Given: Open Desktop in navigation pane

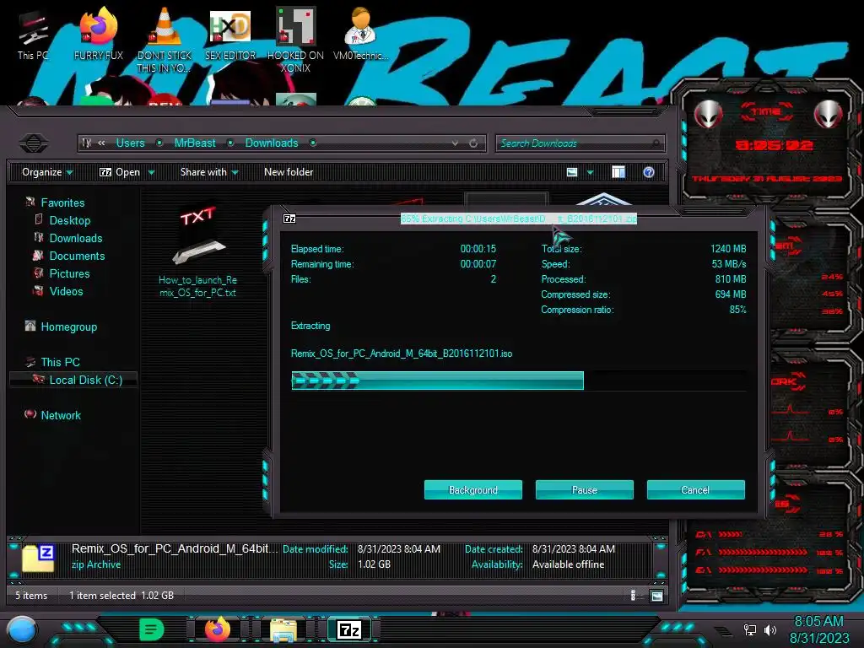Looking at the screenshot, I should [x=69, y=220].
